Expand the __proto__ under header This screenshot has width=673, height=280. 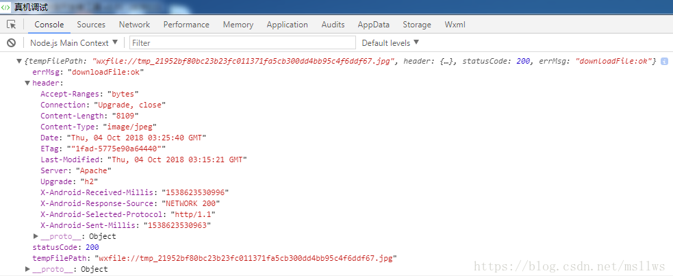tap(36, 236)
